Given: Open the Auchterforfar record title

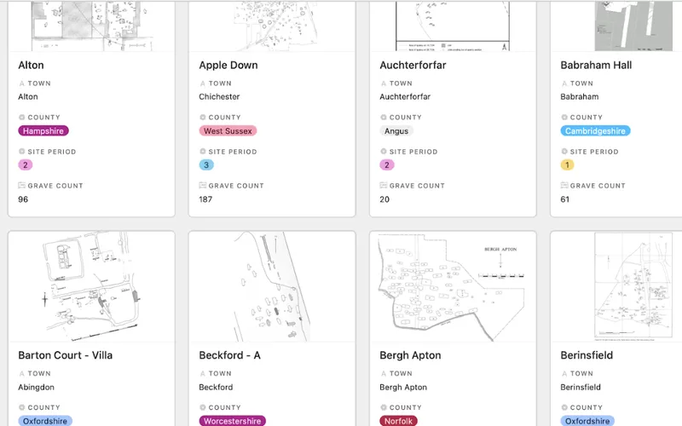Looking at the screenshot, I should point(413,65).
